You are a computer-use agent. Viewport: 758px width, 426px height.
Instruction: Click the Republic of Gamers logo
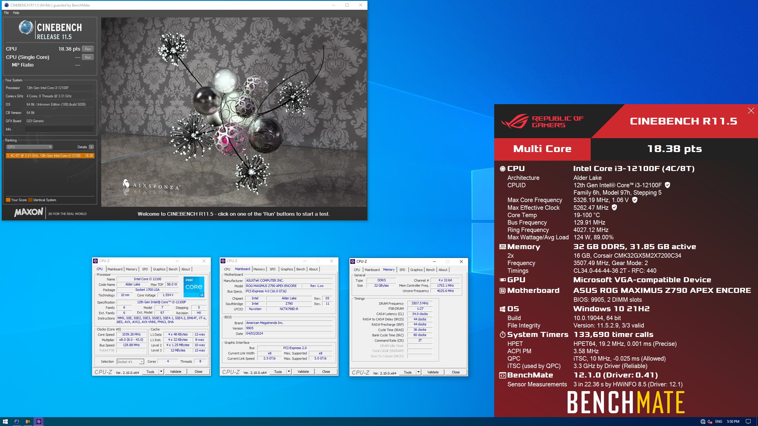[542, 121]
